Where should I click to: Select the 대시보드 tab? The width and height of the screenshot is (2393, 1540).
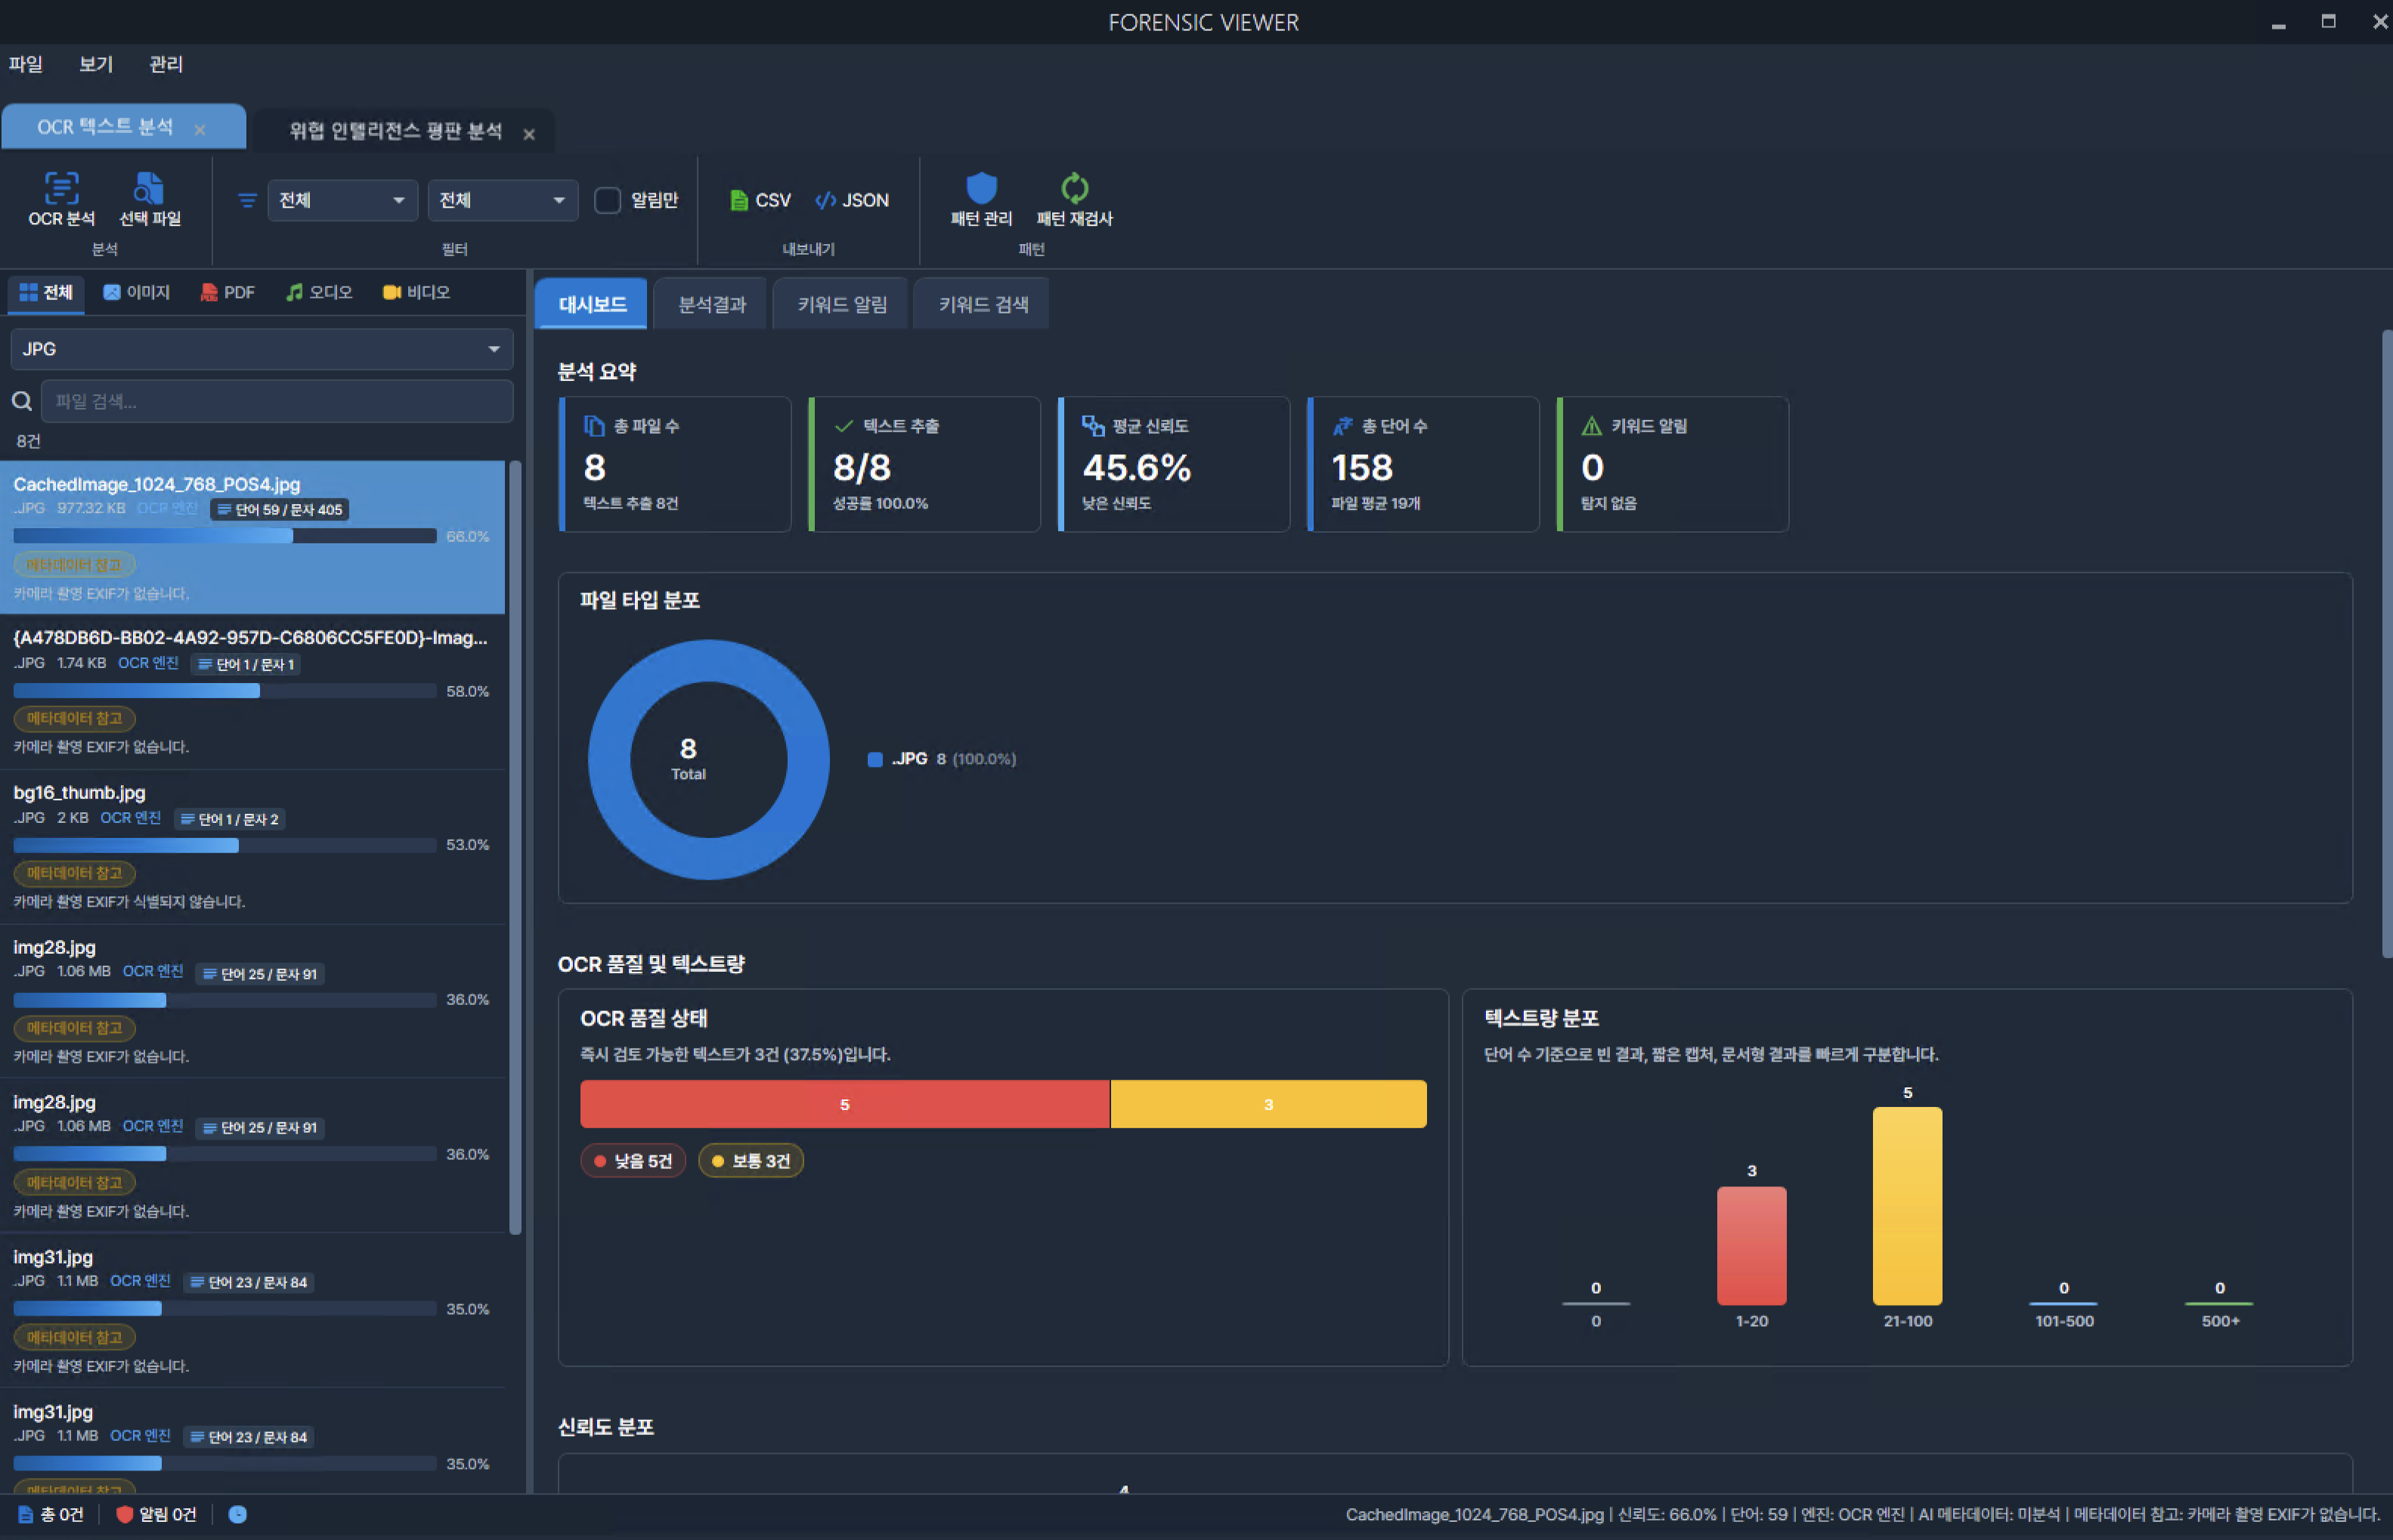(592, 304)
